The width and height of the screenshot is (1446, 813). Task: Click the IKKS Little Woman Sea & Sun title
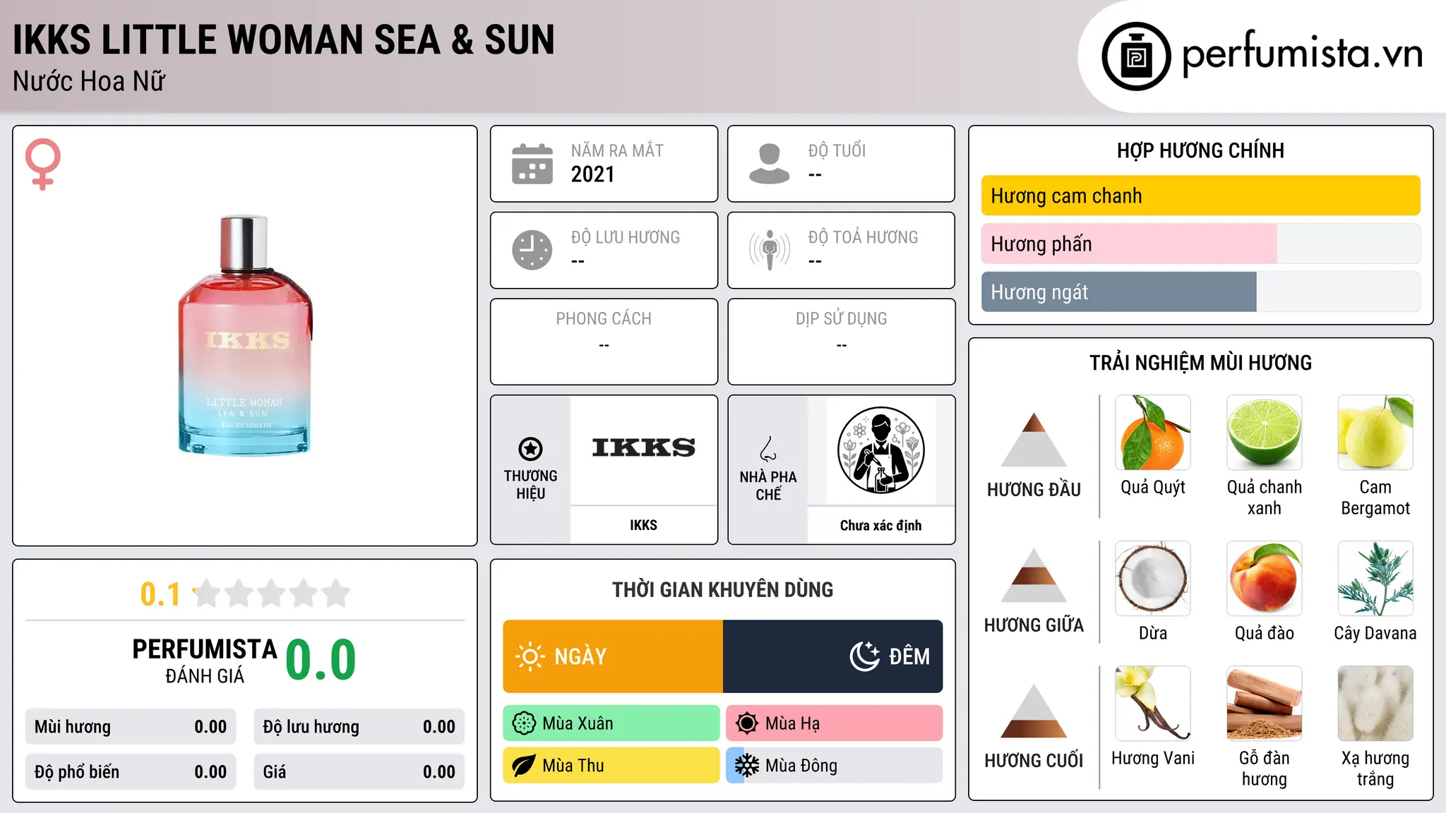click(284, 40)
